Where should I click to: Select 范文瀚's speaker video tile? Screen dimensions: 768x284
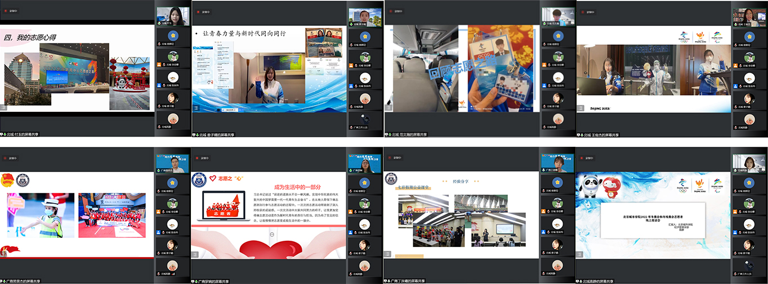(x=557, y=17)
